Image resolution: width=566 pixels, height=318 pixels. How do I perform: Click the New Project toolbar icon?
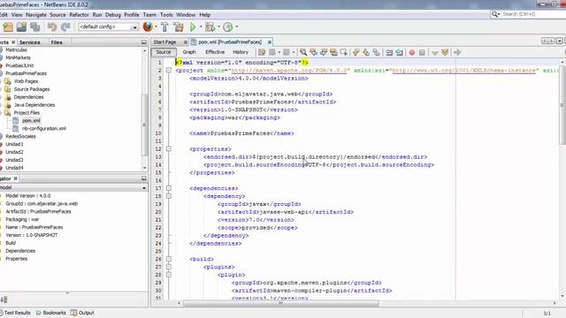pos(8,27)
